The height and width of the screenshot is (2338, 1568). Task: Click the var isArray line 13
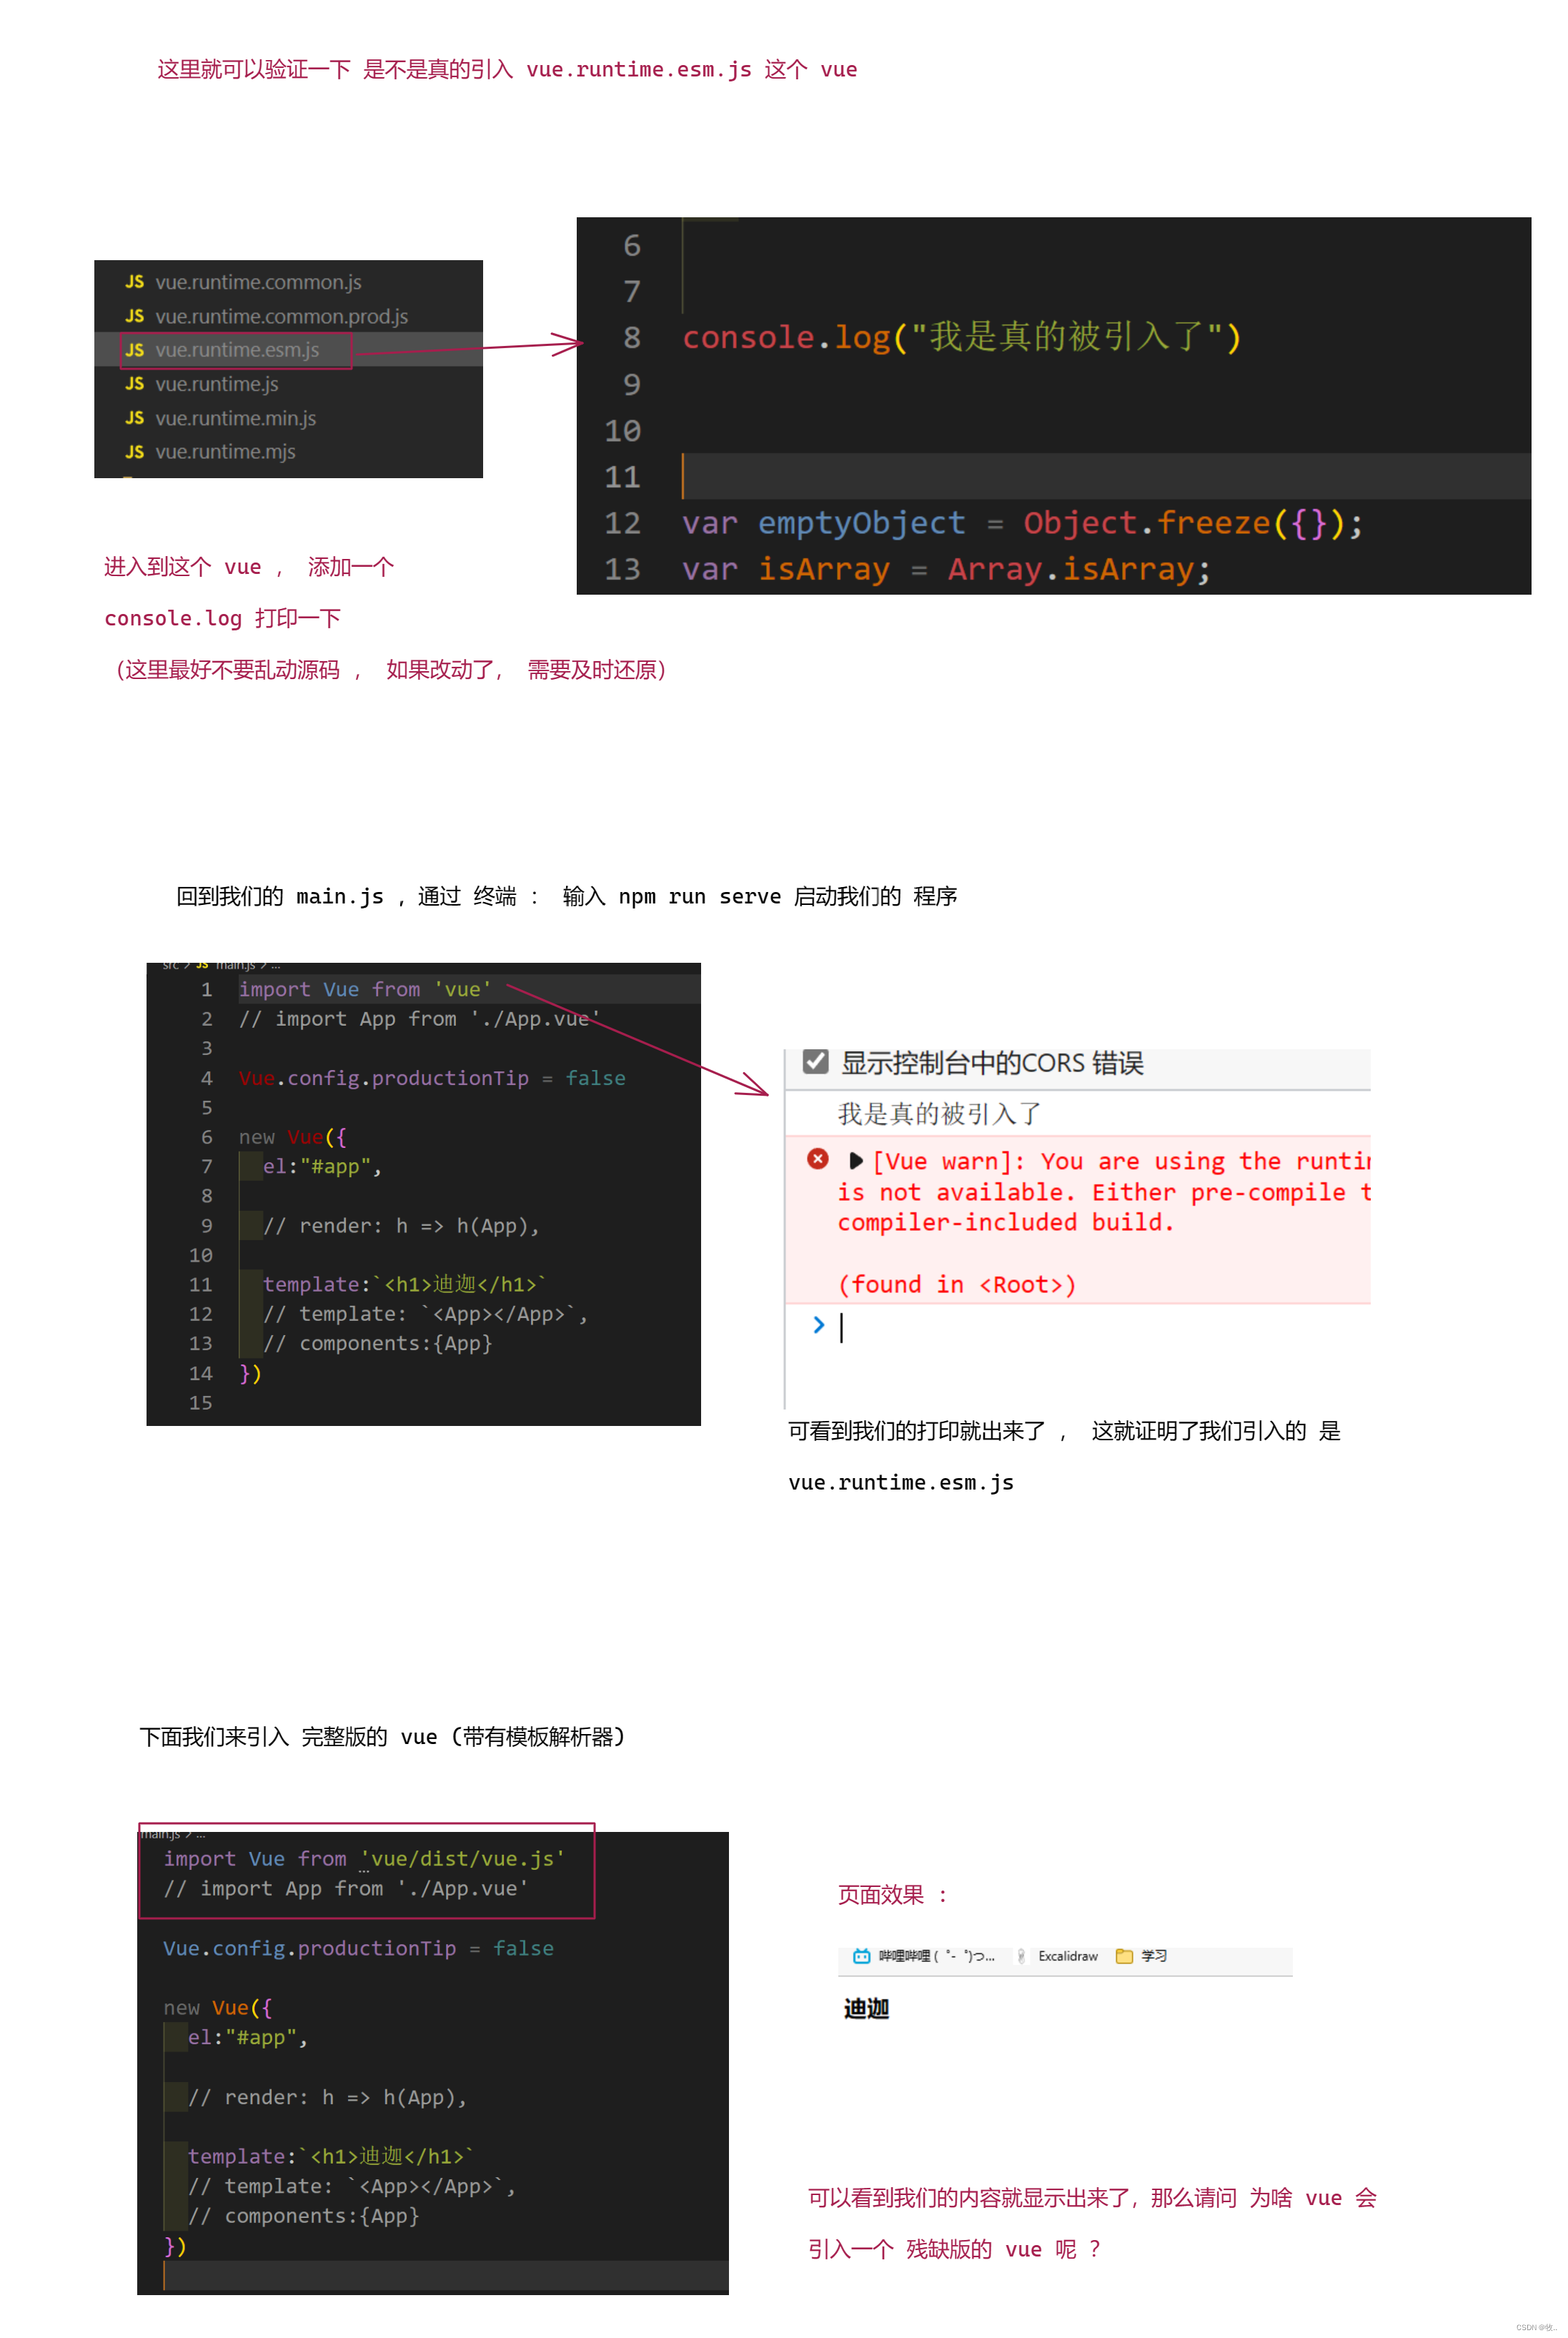coord(946,570)
